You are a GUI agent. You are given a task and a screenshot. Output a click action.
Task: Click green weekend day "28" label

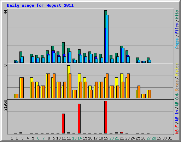coord(154,138)
